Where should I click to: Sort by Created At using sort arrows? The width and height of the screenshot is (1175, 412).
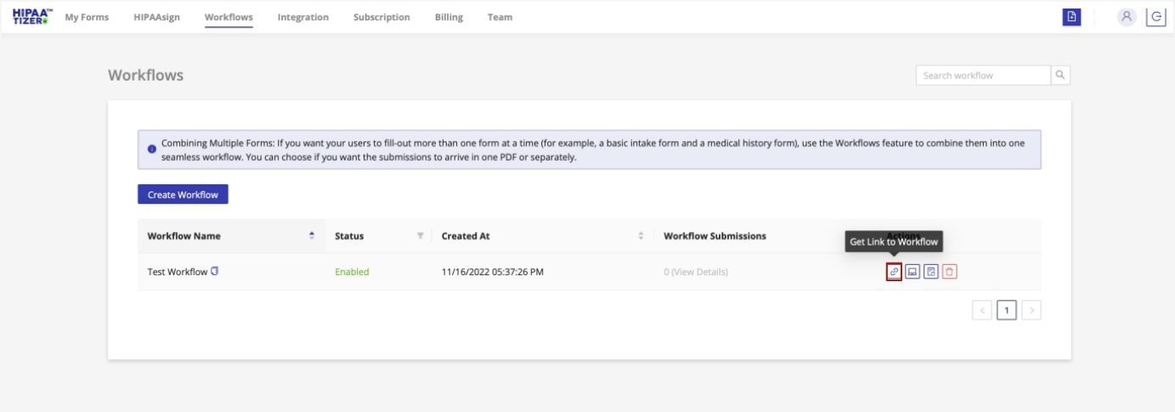641,235
